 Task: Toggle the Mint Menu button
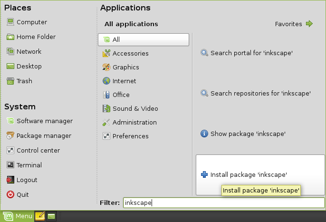pyautogui.click(x=18, y=216)
